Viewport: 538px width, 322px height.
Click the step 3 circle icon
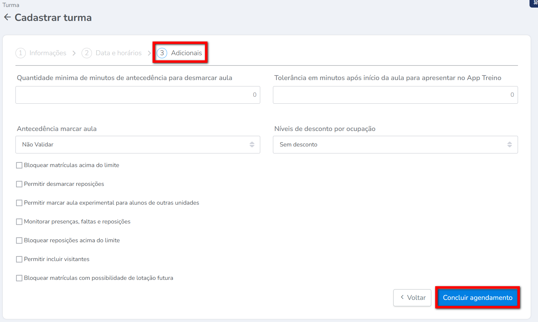pyautogui.click(x=162, y=53)
